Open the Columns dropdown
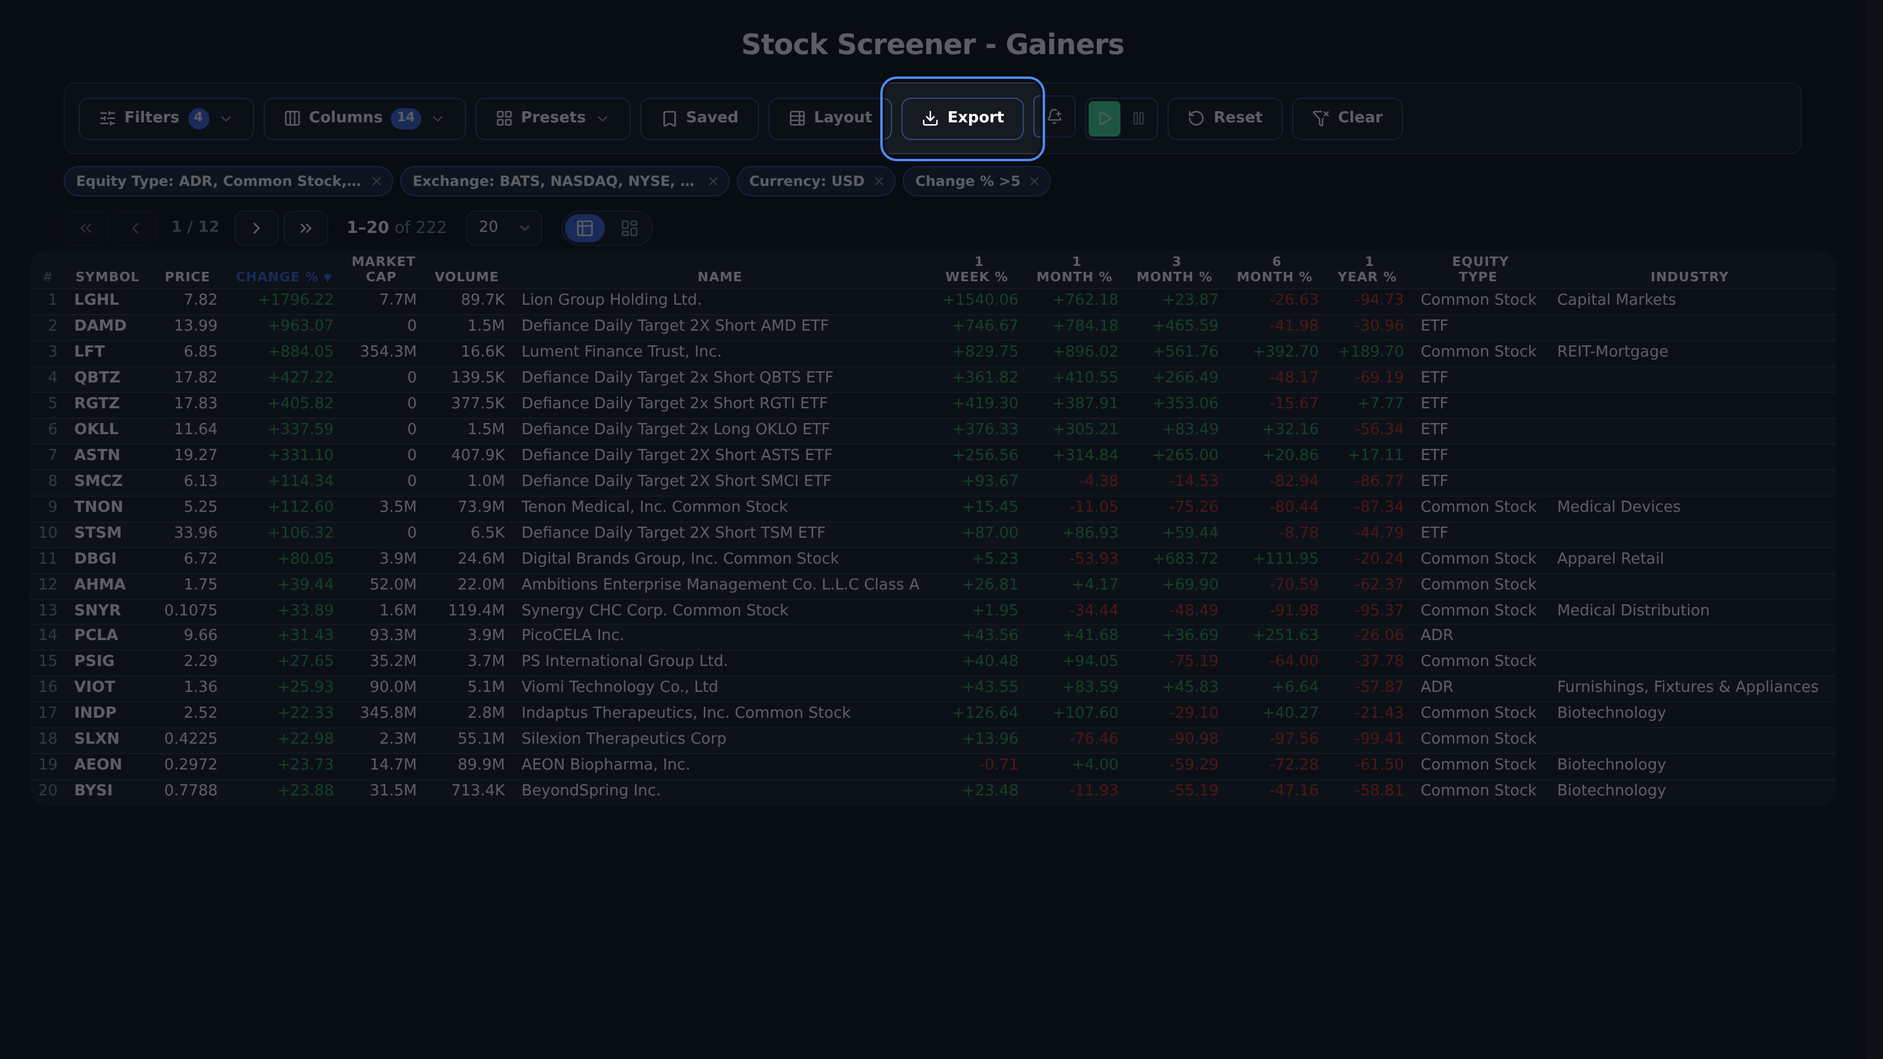The image size is (1883, 1059). (x=365, y=118)
